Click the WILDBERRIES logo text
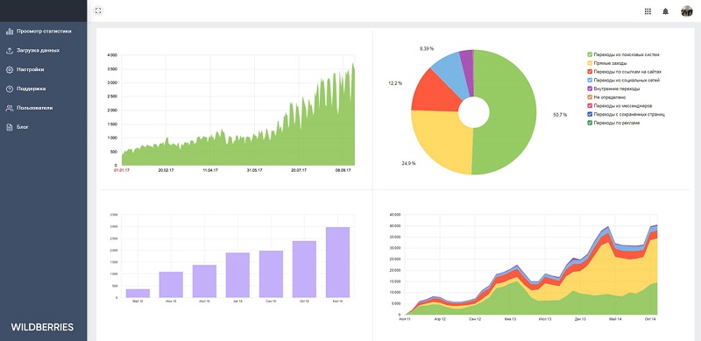Image resolution: width=701 pixels, height=341 pixels. click(x=42, y=327)
